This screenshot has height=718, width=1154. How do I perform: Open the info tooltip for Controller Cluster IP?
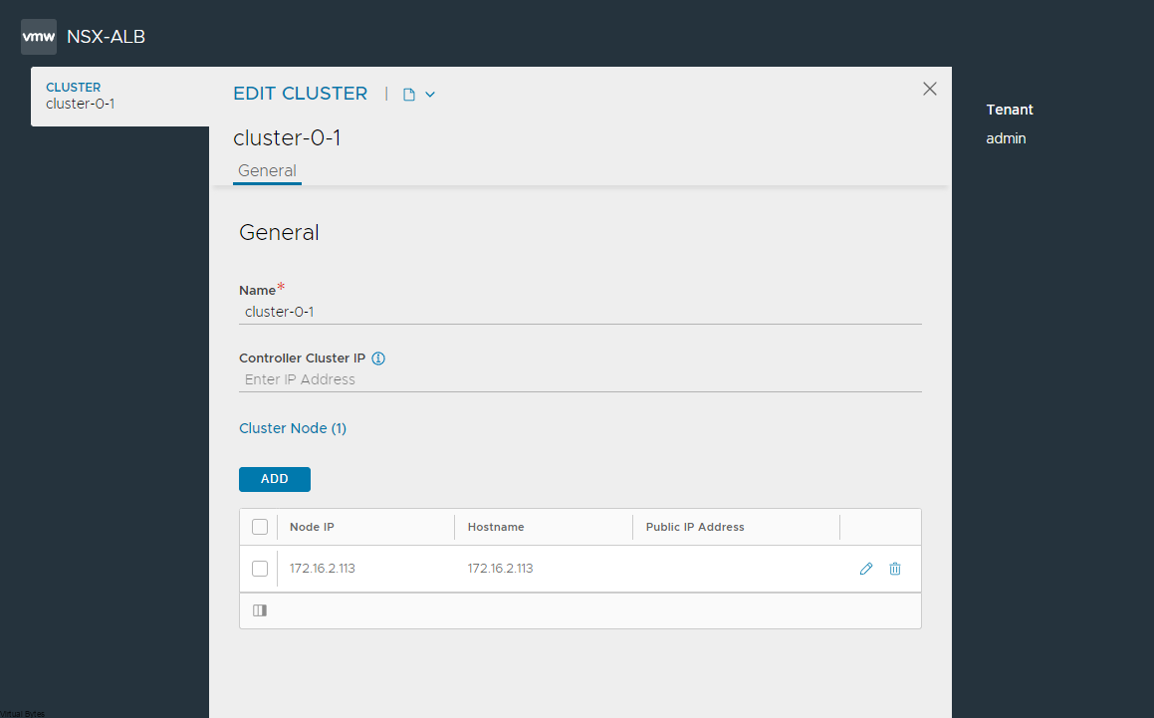pos(378,359)
